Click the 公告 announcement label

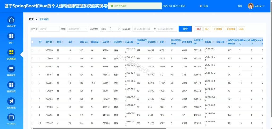tap(206, 6)
